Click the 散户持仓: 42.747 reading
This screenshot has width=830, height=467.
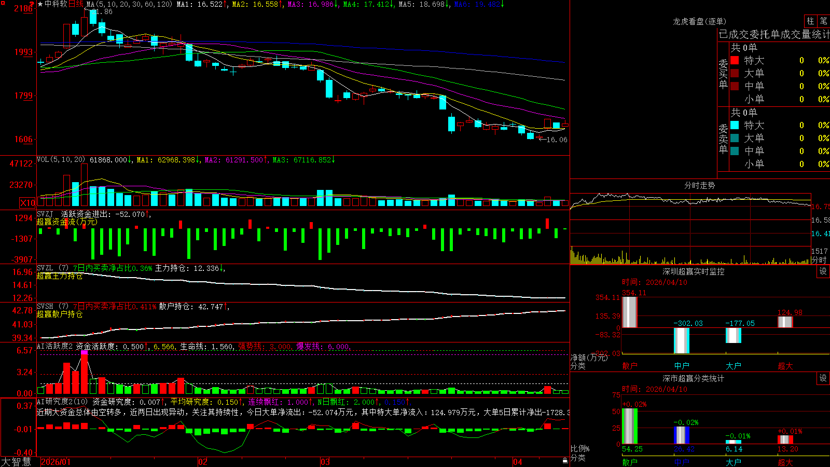193,307
